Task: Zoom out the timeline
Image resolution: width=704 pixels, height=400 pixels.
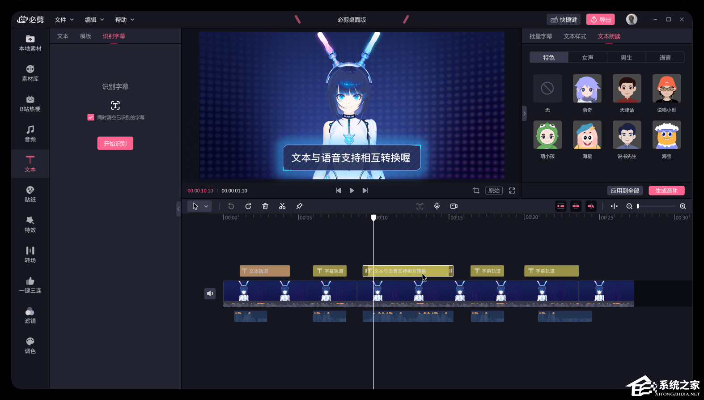Action: pos(629,206)
